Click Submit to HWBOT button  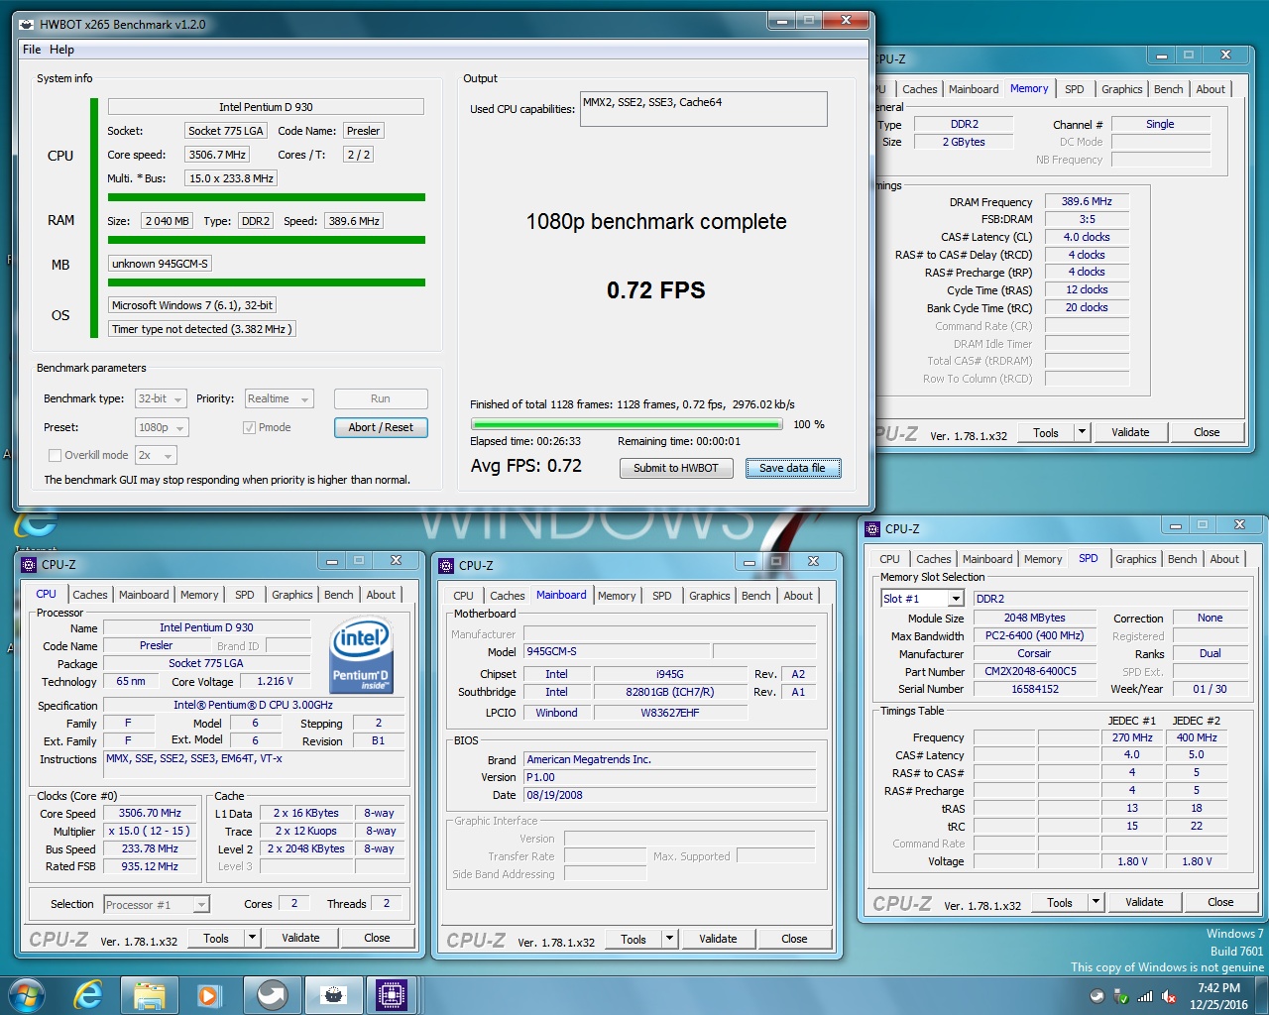coord(676,468)
